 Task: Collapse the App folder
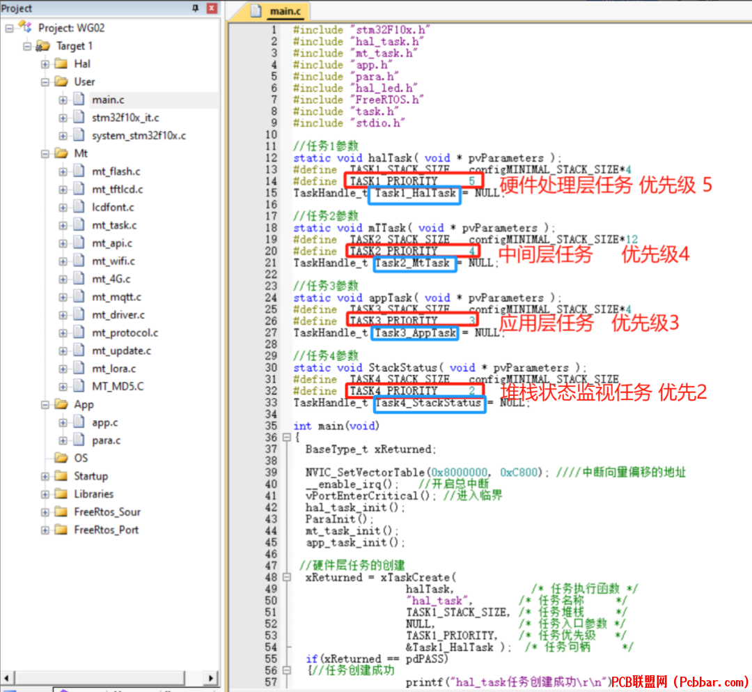45,405
